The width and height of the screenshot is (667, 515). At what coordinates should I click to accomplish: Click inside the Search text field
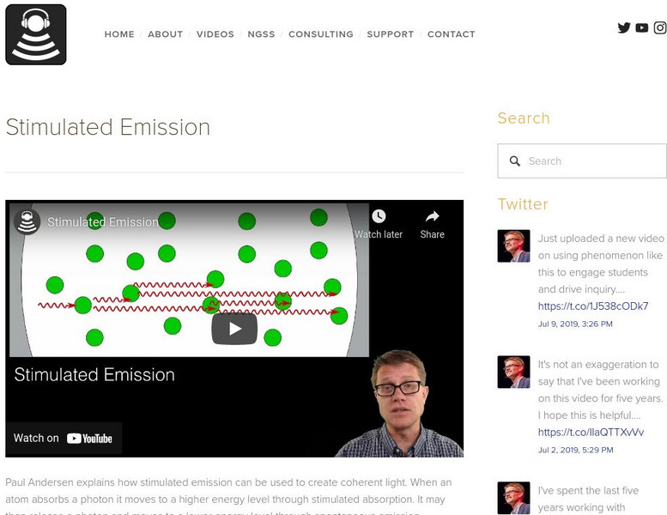[592, 161]
